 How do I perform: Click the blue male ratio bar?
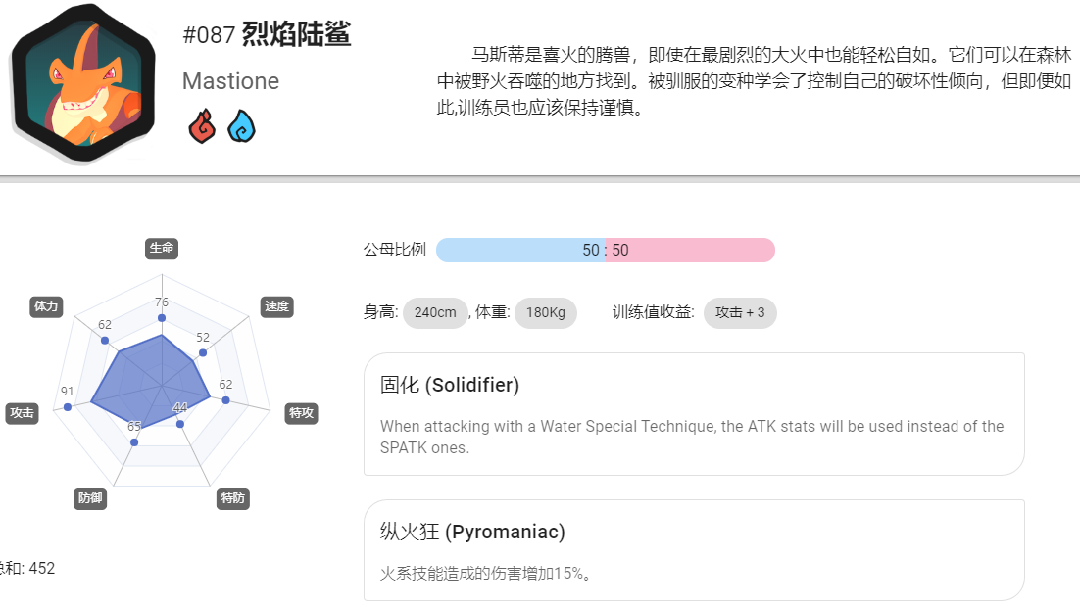[x=520, y=251]
